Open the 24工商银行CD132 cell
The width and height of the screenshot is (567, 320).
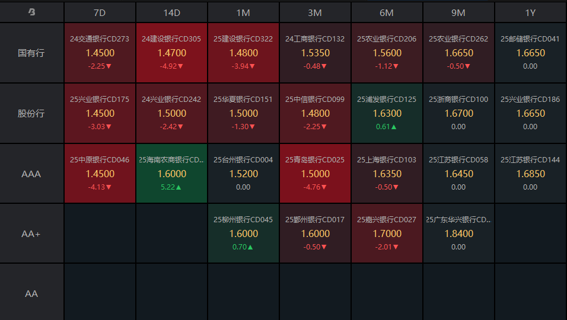click(315, 53)
